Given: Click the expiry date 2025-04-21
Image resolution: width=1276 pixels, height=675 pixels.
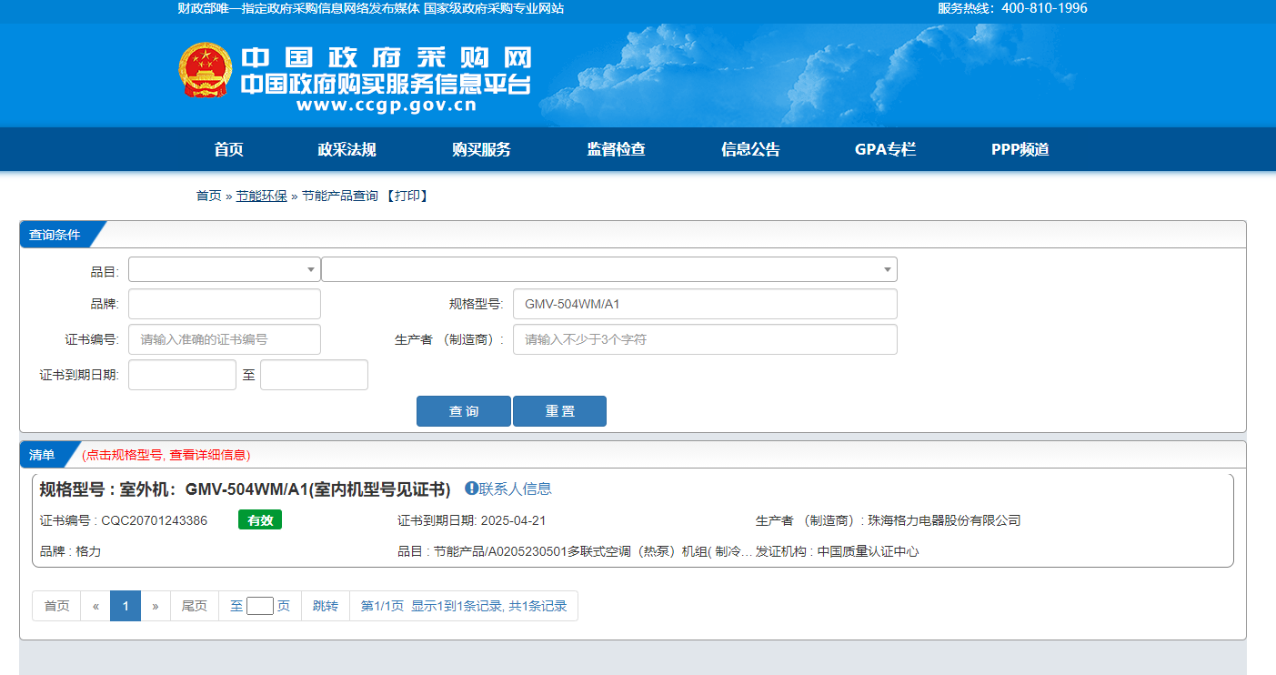Looking at the screenshot, I should 513,521.
